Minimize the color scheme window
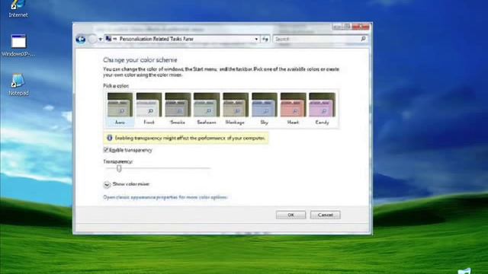 [337, 27]
